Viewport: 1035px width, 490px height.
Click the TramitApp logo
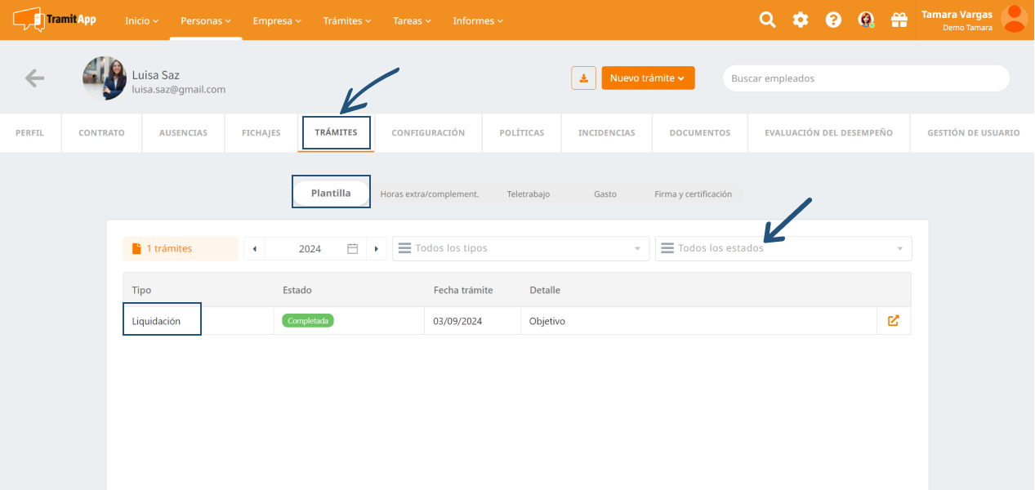click(x=55, y=19)
